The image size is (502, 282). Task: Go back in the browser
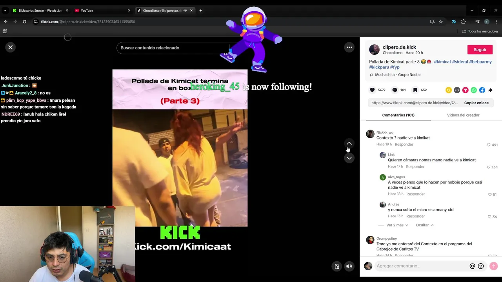[x=5, y=22]
